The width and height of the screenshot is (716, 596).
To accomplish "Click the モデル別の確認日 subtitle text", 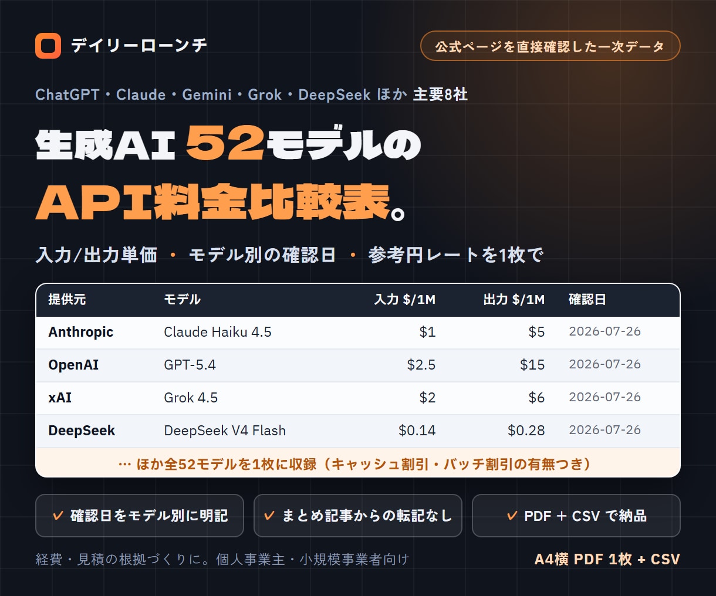I will (262, 255).
